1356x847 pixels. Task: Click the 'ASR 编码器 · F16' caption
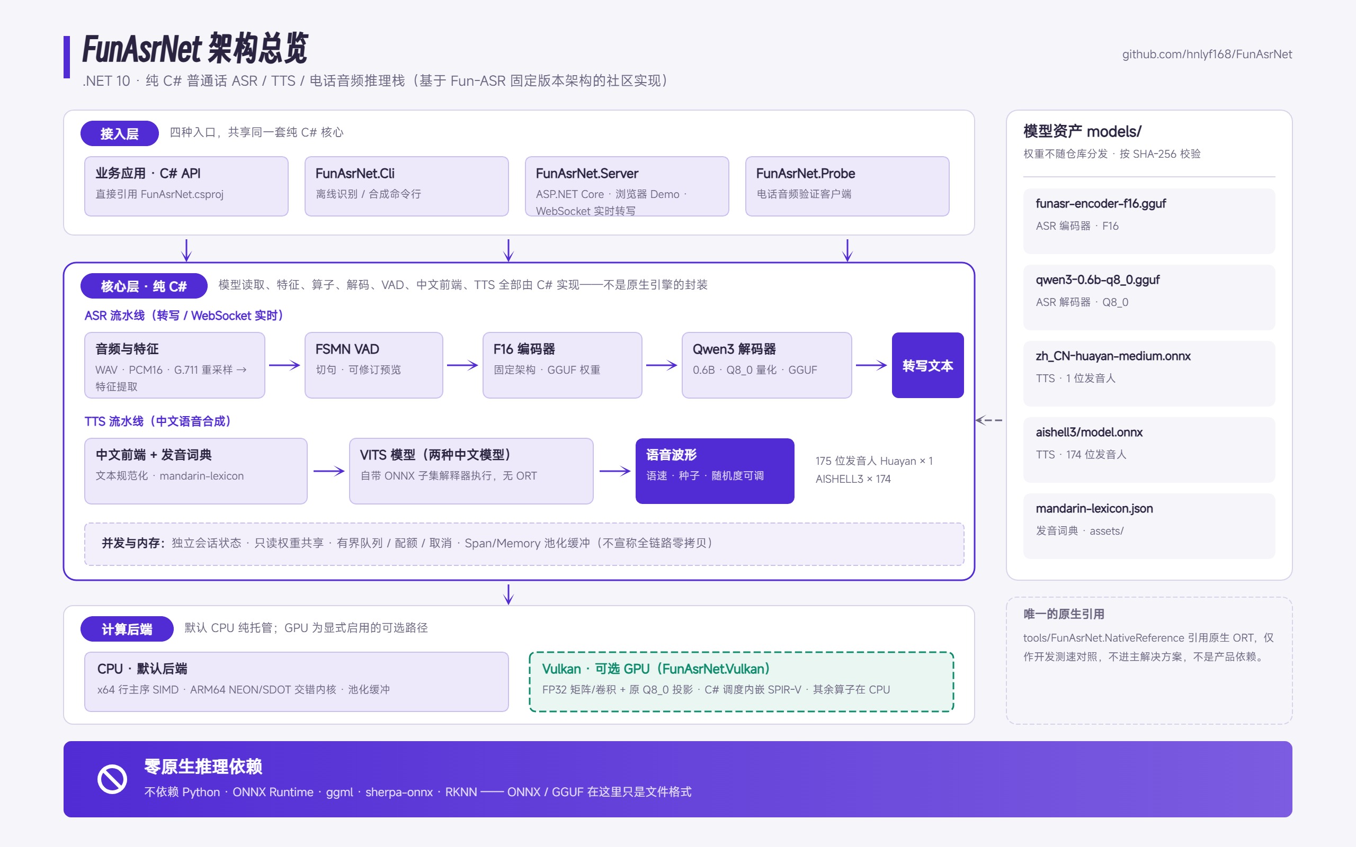[1077, 226]
